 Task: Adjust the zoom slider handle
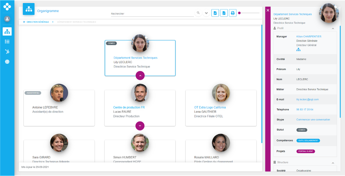tap(239, 13)
